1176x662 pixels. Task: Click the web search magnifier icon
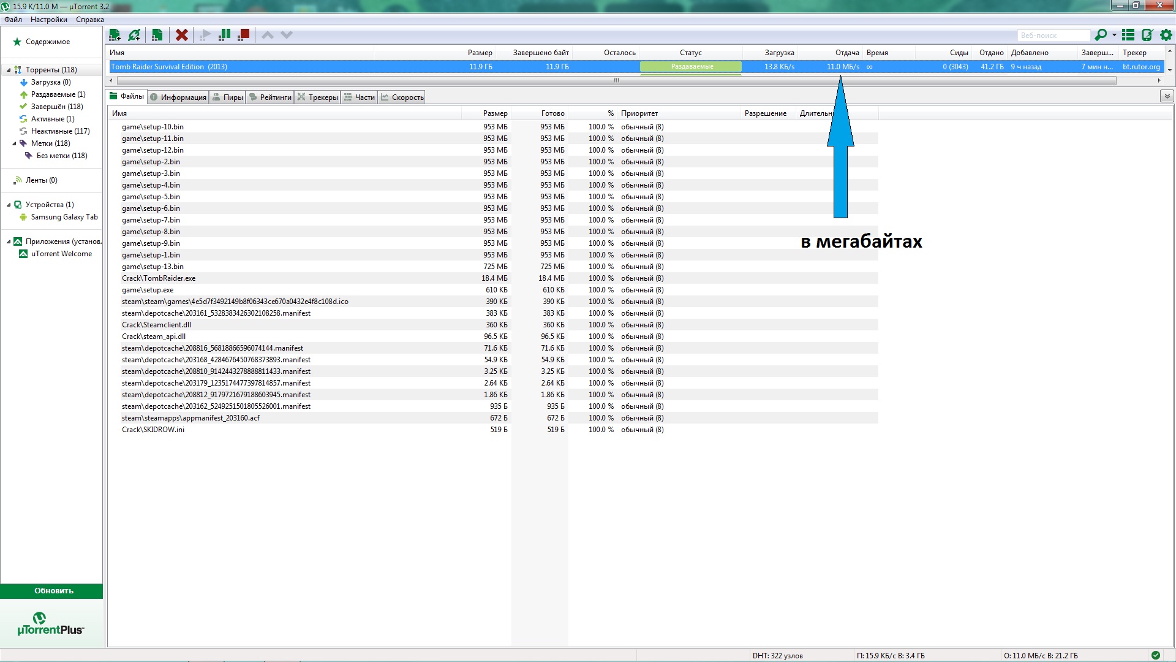[x=1101, y=35]
